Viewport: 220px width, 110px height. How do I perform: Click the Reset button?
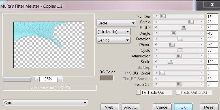[209, 107]
